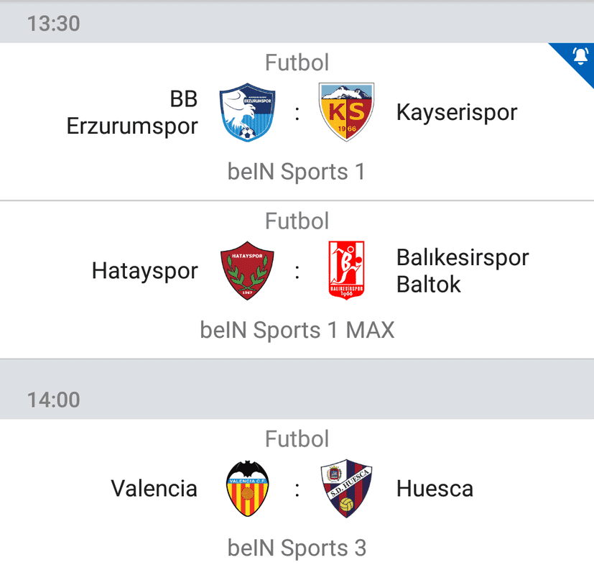Select the beIN Sports 3 channel label
Screen dimensions: 594x575
point(297,548)
